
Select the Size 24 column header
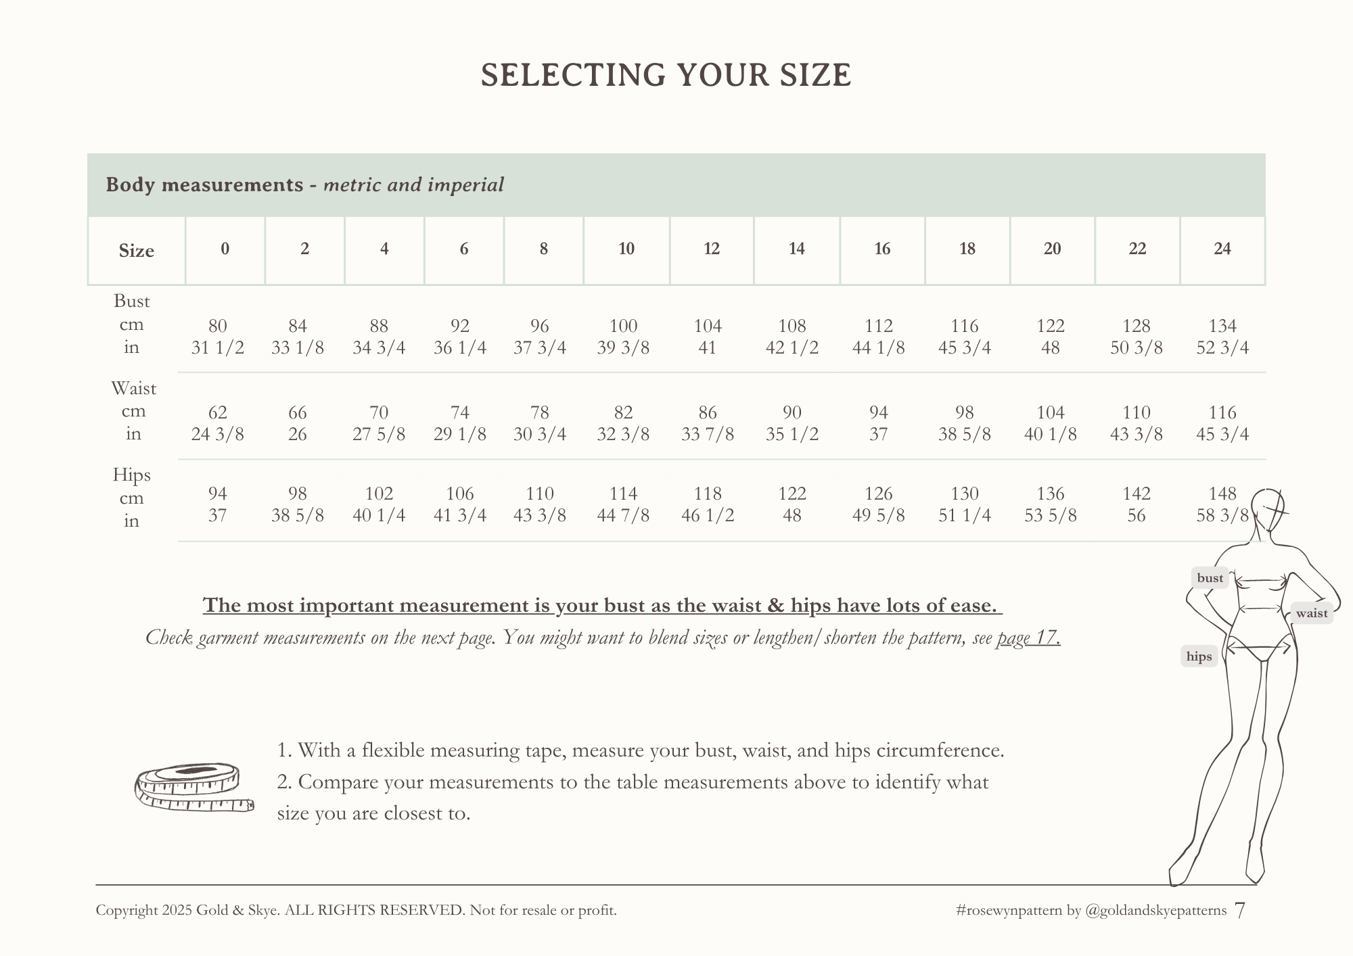(x=1222, y=249)
